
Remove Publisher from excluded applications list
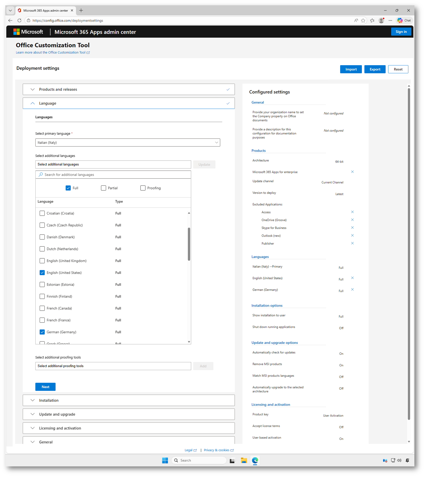pos(352,243)
